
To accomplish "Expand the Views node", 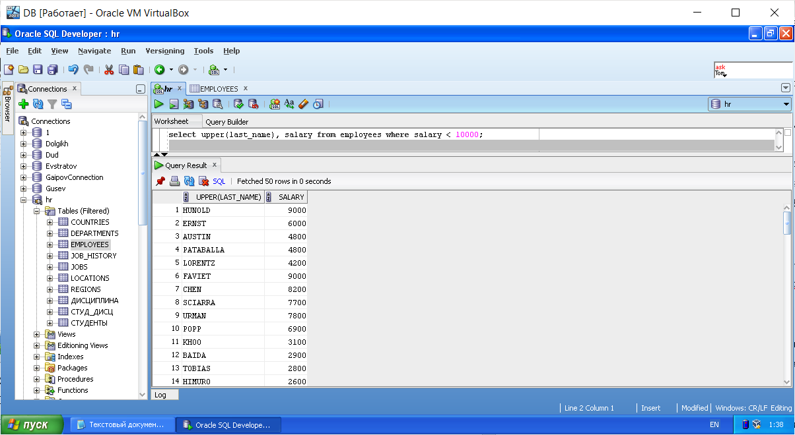I will (37, 334).
